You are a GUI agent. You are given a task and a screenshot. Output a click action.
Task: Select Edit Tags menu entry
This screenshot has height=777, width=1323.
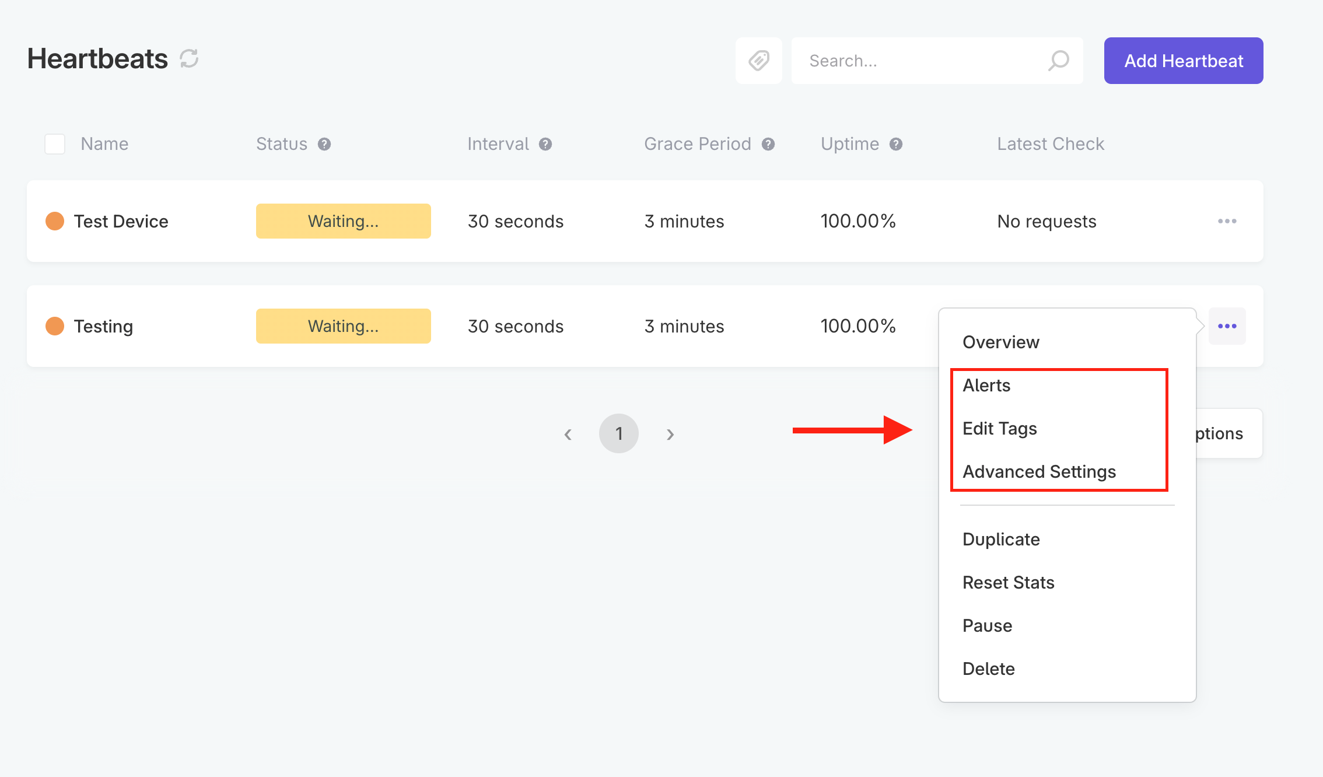point(999,429)
